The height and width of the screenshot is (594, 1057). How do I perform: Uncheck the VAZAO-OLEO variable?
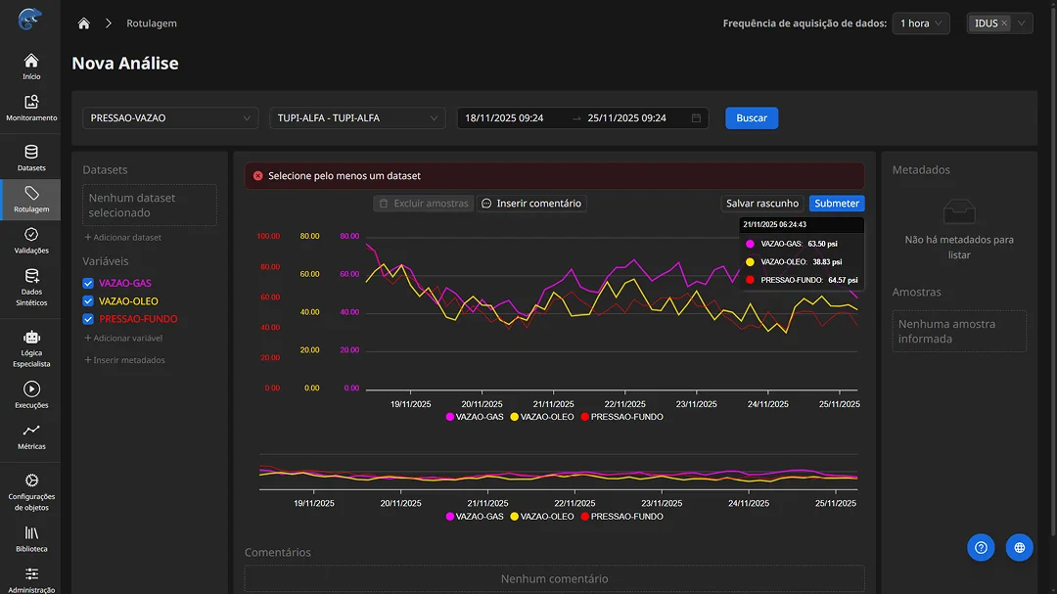(x=88, y=301)
